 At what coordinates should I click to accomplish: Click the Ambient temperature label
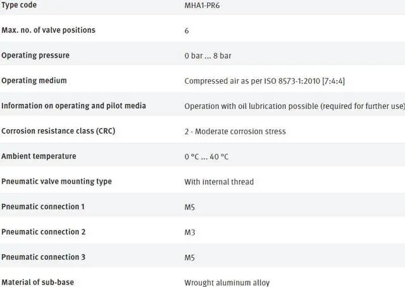pyautogui.click(x=39, y=156)
